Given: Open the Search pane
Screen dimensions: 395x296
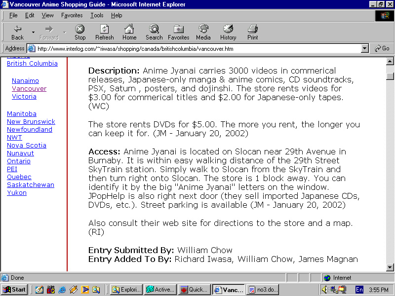Looking at the screenshot, I should pos(154,33).
